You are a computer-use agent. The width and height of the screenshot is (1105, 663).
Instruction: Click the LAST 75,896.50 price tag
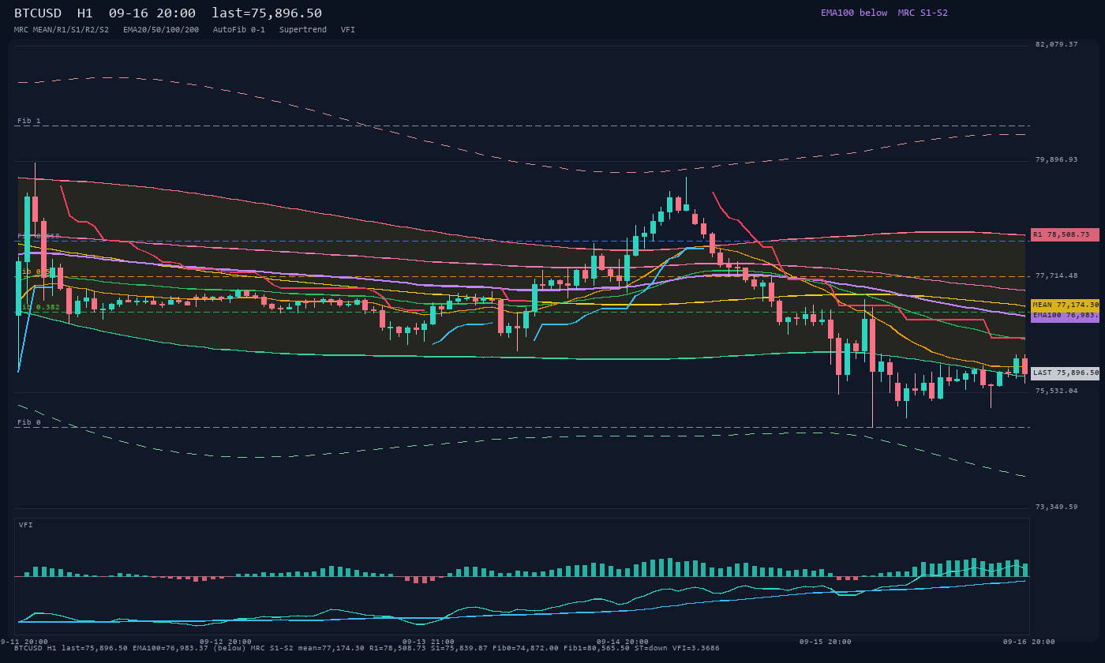(x=1065, y=373)
